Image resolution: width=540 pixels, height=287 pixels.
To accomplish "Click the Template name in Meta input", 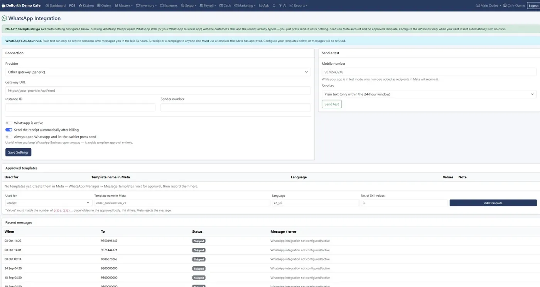I will click(x=182, y=203).
